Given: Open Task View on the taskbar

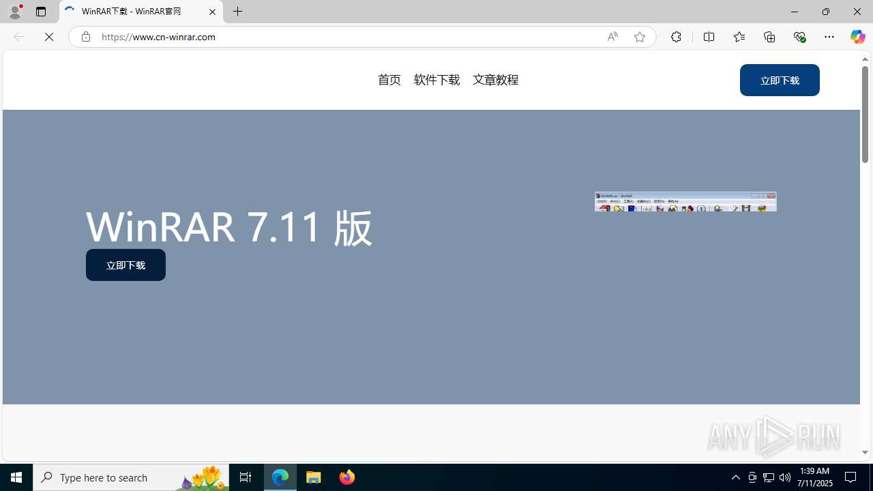Looking at the screenshot, I should pyautogui.click(x=246, y=477).
